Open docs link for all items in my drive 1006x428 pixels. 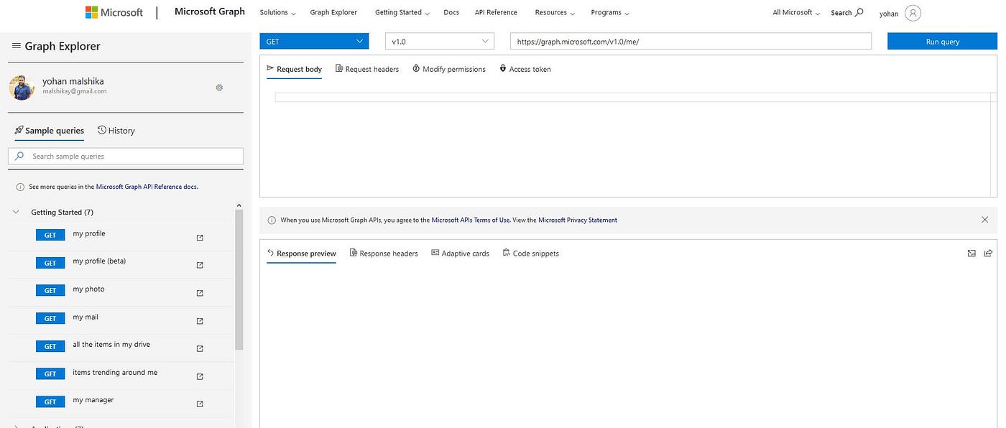tap(200, 349)
